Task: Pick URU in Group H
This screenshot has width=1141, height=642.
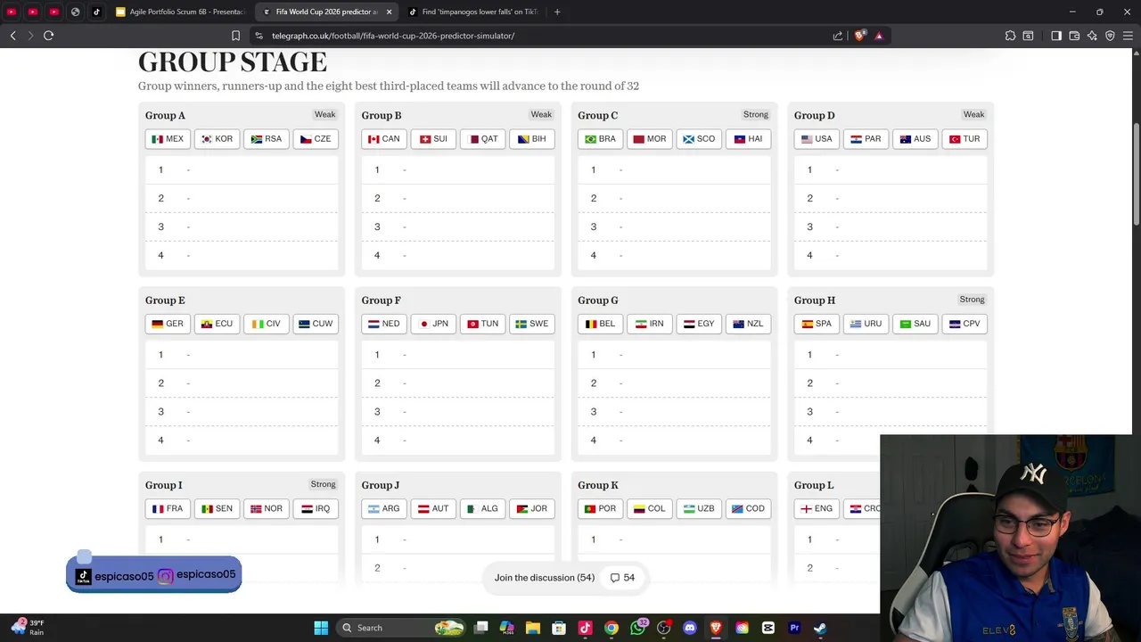Action: 866,324
